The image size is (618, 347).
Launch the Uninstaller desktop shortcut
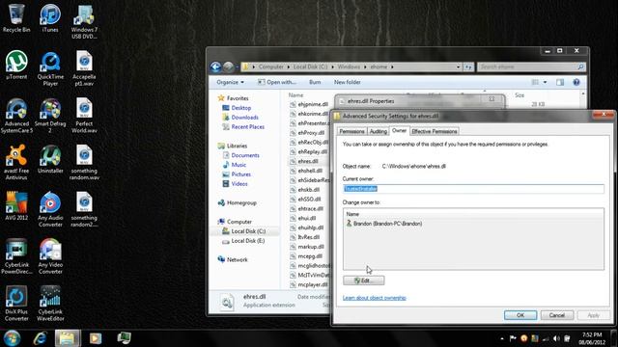(x=50, y=159)
